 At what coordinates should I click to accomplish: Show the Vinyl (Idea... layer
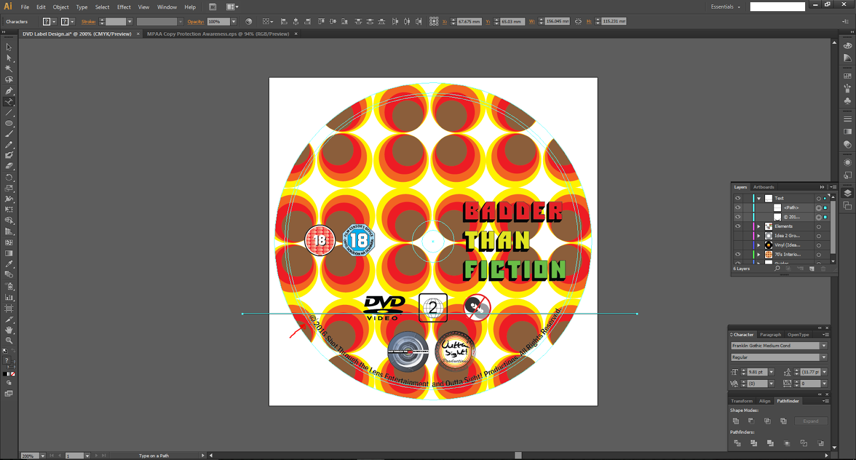(738, 245)
